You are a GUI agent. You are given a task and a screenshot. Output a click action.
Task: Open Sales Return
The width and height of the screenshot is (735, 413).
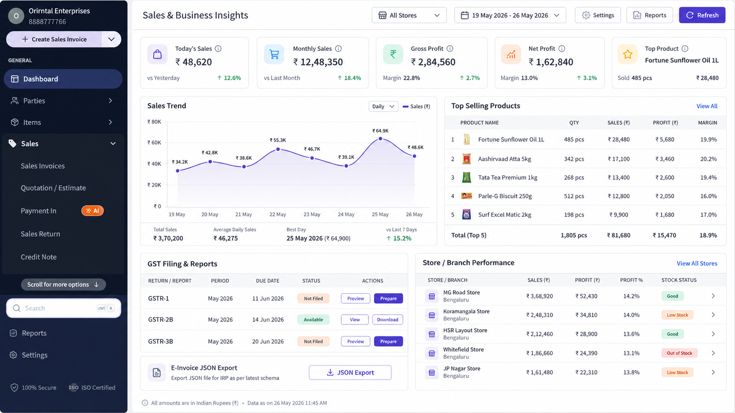pos(40,234)
